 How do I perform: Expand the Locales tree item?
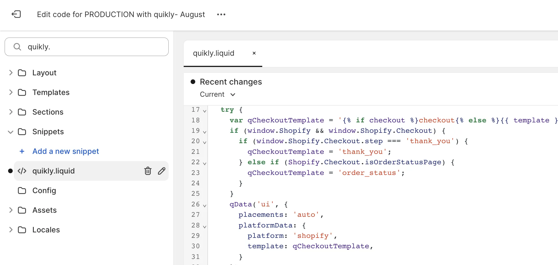[11, 230]
